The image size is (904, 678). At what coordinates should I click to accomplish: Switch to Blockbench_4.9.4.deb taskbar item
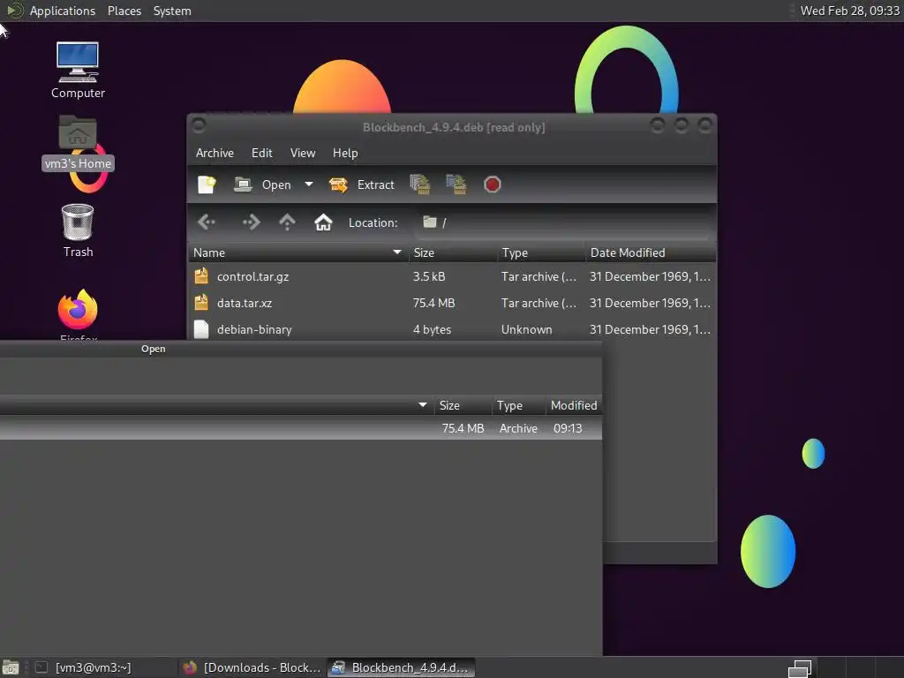[402, 667]
